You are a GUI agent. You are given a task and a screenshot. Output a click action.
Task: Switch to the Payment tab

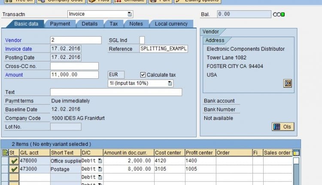[x=60, y=24]
